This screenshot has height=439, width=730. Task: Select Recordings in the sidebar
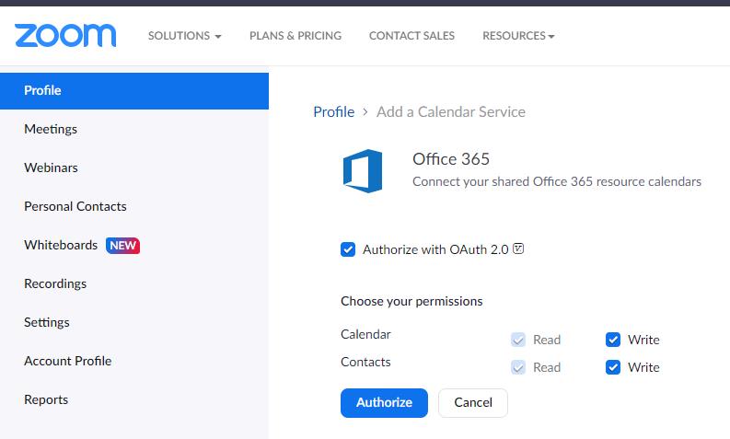point(55,283)
